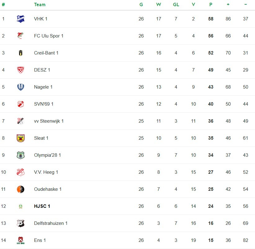Image resolution: width=255 pixels, height=249 pixels.
Task: Click the Sleat 1 yellow crest
Action: [x=20, y=138]
